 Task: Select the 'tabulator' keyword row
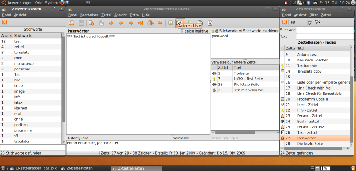[31, 142]
